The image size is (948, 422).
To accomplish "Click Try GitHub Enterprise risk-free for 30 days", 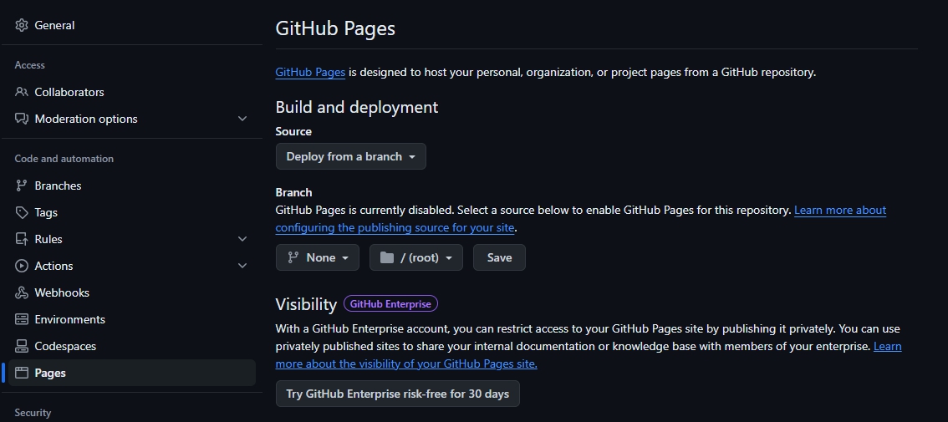I will tap(397, 394).
